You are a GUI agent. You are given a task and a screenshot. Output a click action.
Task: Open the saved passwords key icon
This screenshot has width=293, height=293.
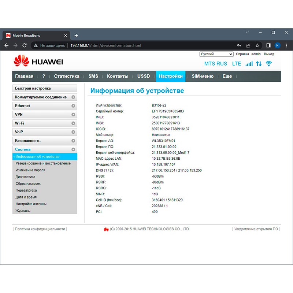point(239,45)
